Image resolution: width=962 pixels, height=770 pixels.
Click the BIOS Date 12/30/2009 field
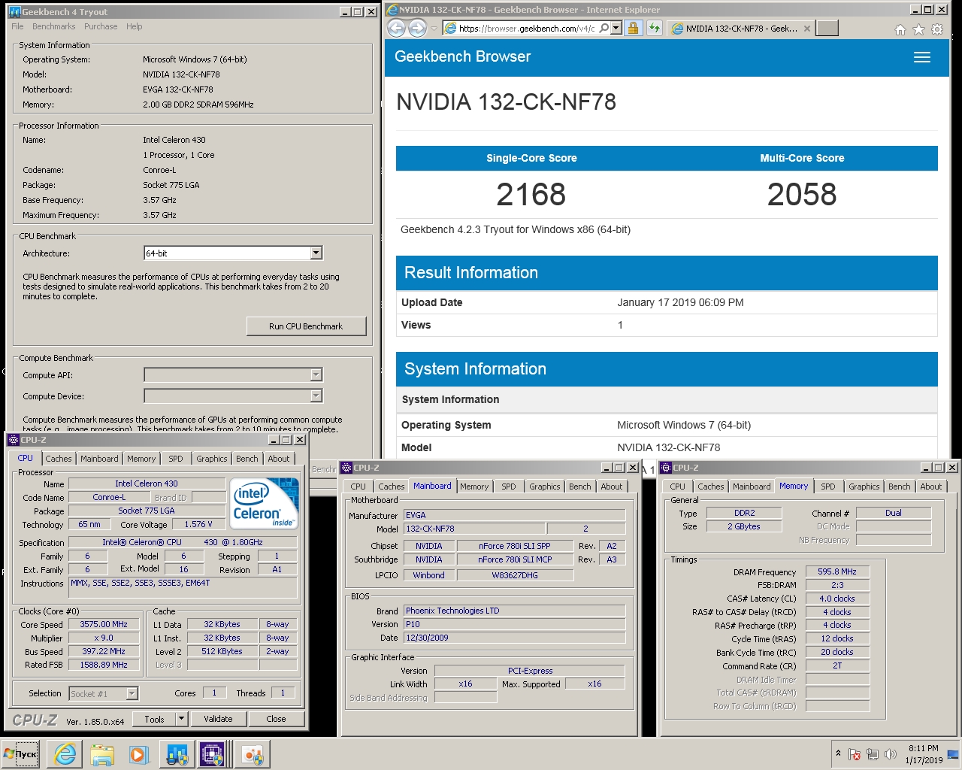click(515, 638)
